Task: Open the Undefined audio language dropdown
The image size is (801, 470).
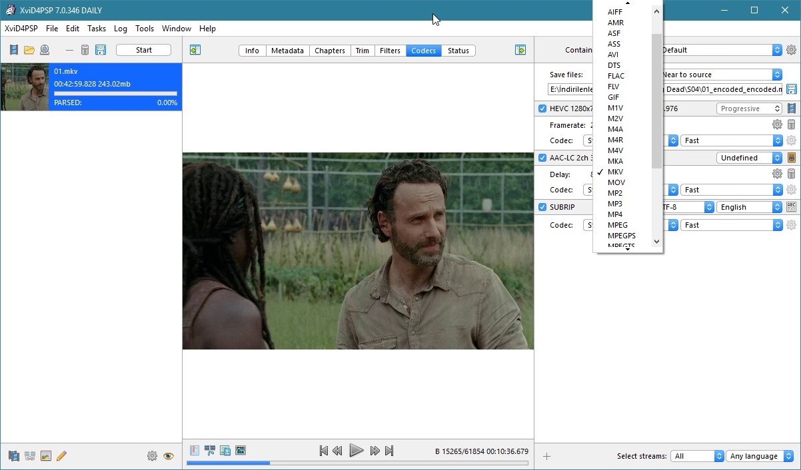Action: [750, 158]
